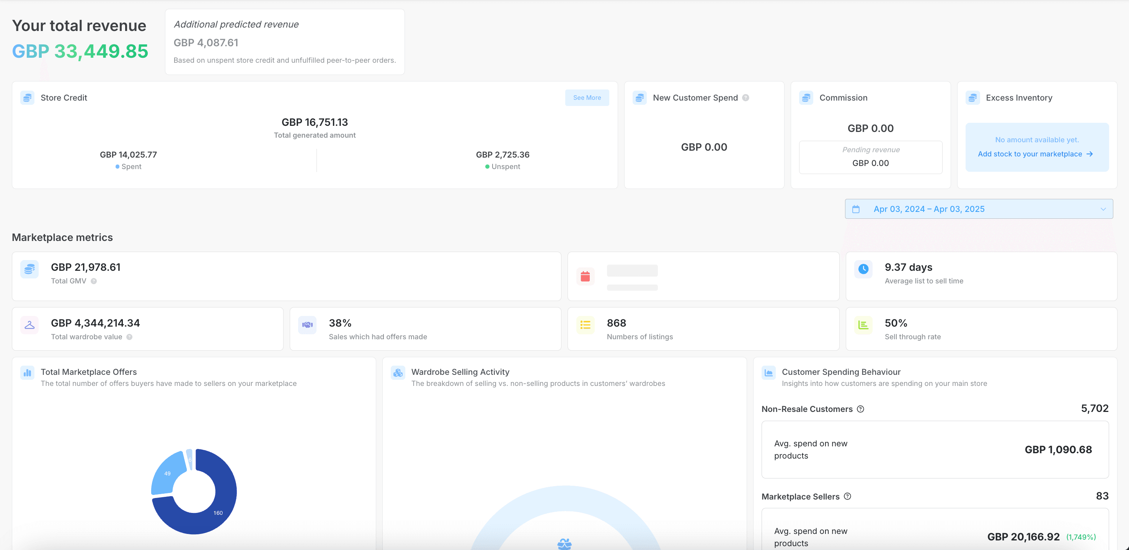Click the Store Credit coins icon
This screenshot has height=550, width=1129.
point(27,98)
